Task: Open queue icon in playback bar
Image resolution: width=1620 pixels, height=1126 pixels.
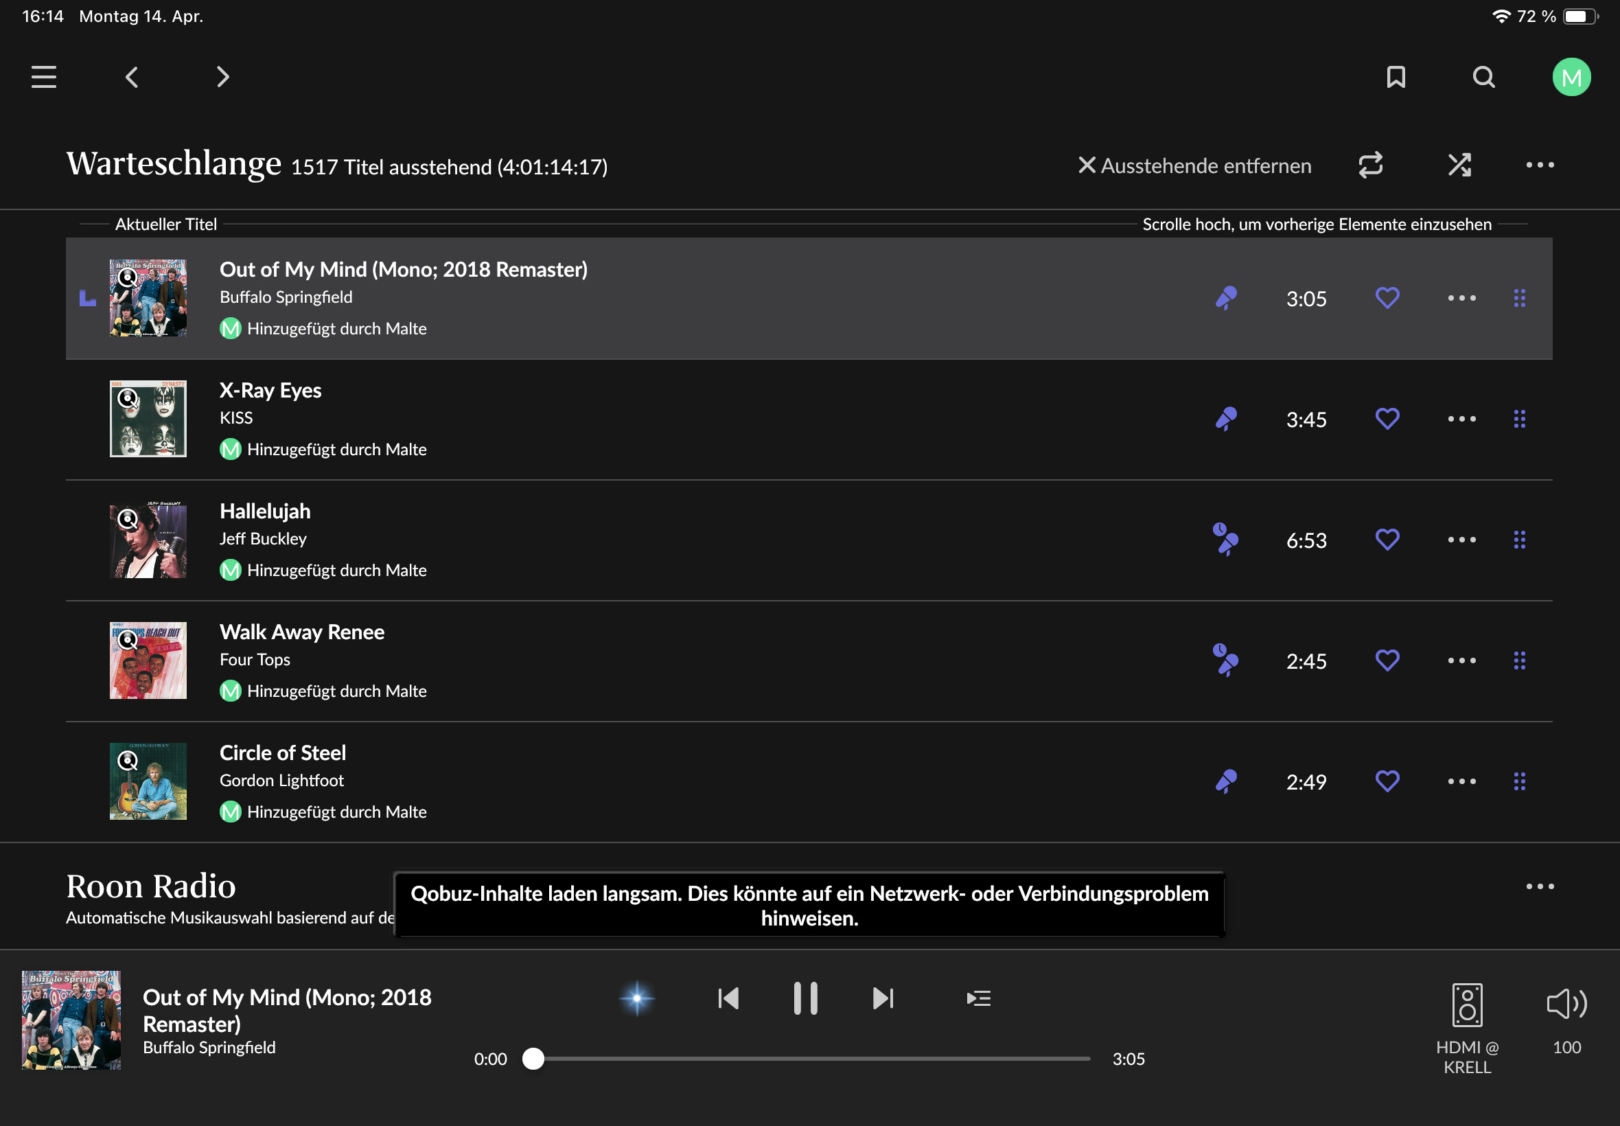Action: (978, 998)
